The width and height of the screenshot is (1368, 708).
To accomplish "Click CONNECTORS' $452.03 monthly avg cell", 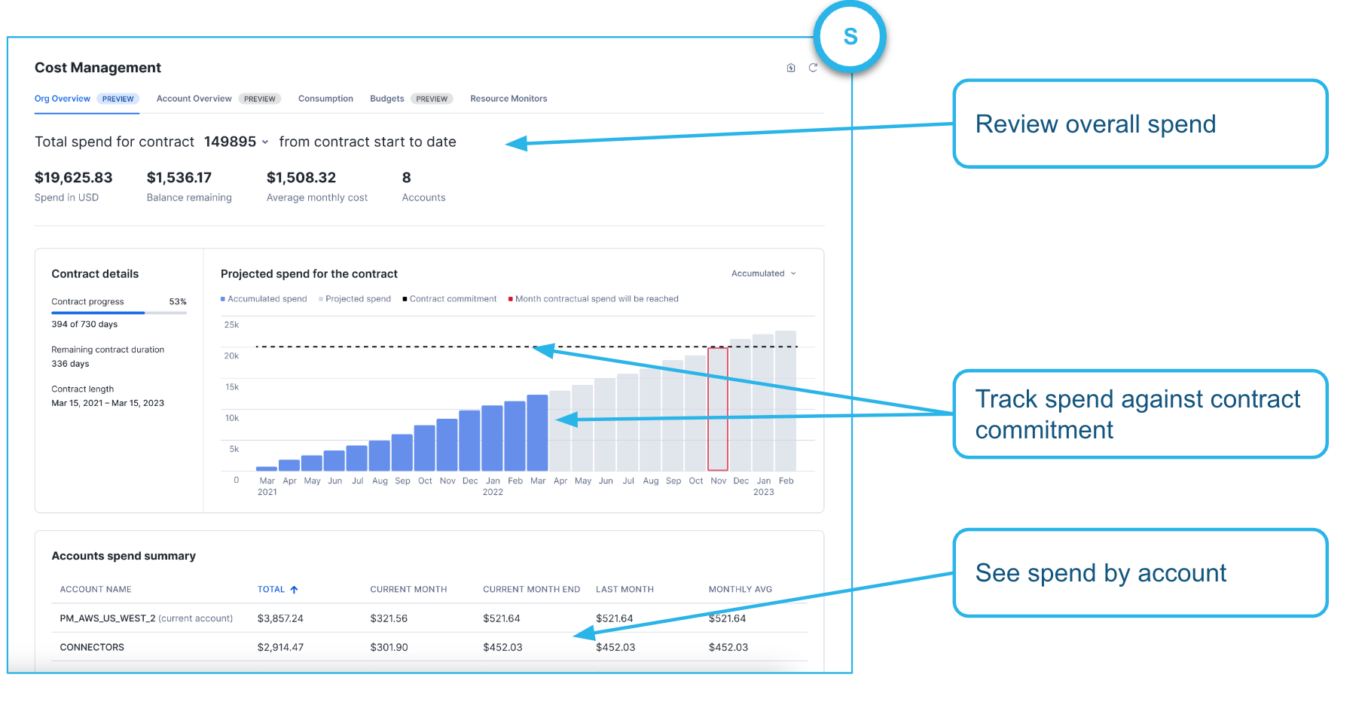I will 728,647.
